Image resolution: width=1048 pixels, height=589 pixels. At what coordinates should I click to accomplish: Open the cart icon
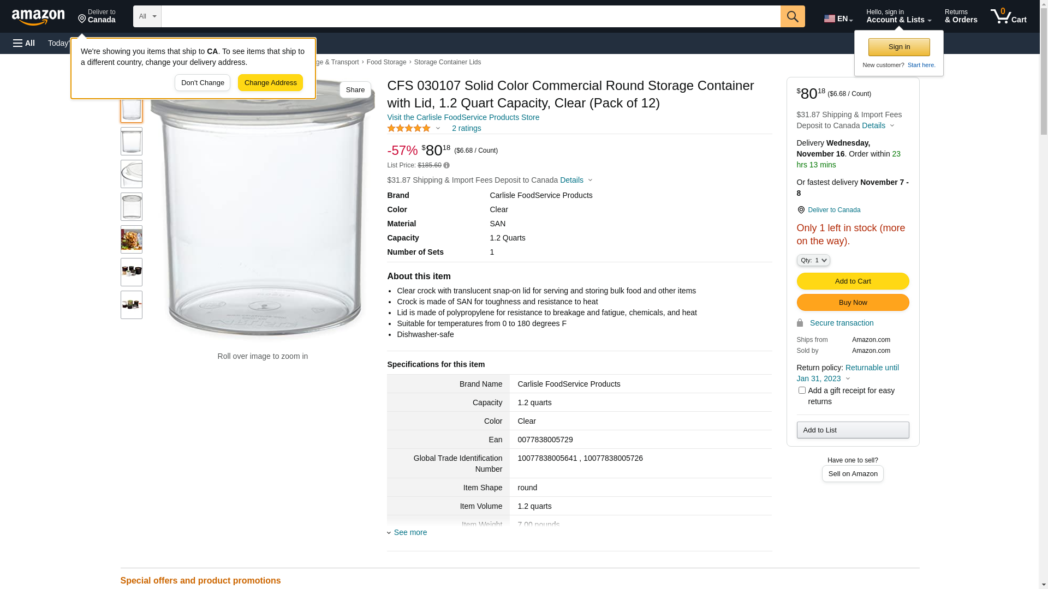pos(1008,16)
